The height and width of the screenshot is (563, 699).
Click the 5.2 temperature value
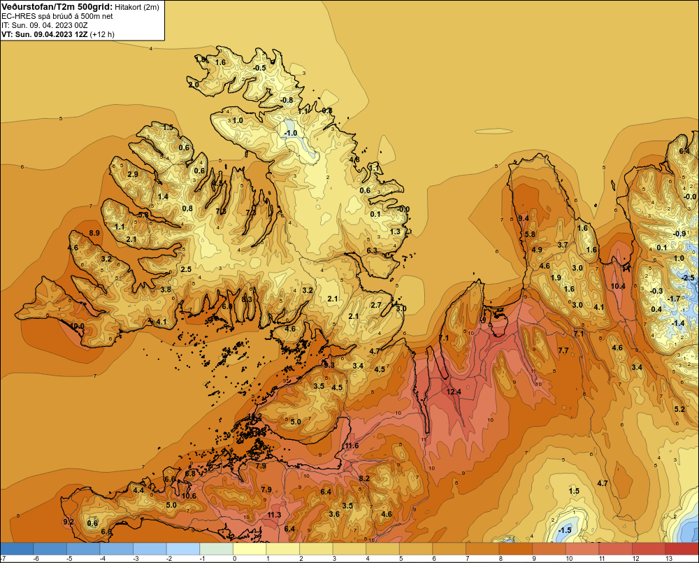(679, 409)
